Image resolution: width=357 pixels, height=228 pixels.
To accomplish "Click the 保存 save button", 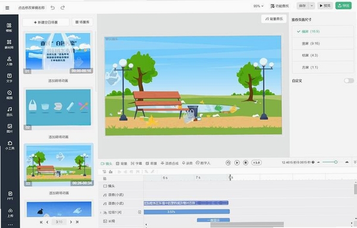I will pos(302,6).
